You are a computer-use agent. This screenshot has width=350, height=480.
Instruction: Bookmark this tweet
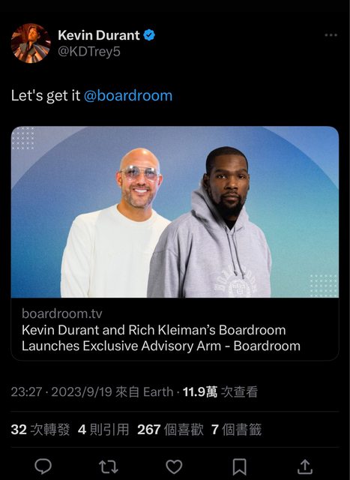point(239,466)
